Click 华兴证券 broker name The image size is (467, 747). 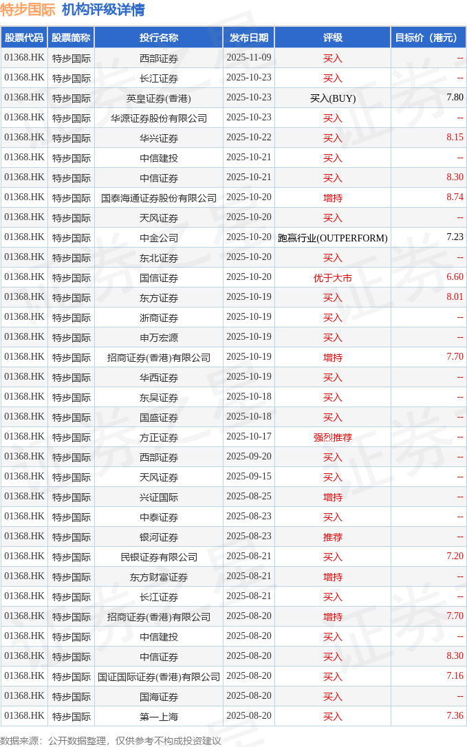(x=159, y=138)
